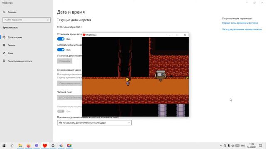Open Firefox from the taskbar
The height and width of the screenshot is (149, 266).
(x=28, y=145)
